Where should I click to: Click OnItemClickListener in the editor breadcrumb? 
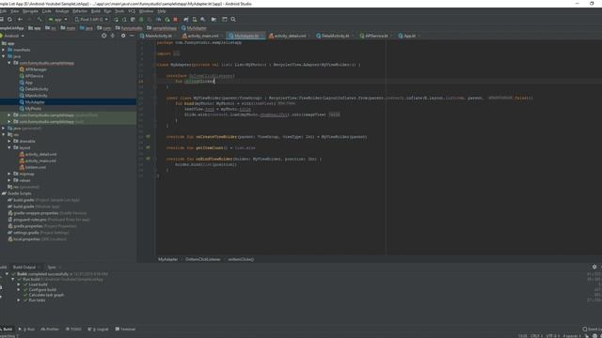203,259
